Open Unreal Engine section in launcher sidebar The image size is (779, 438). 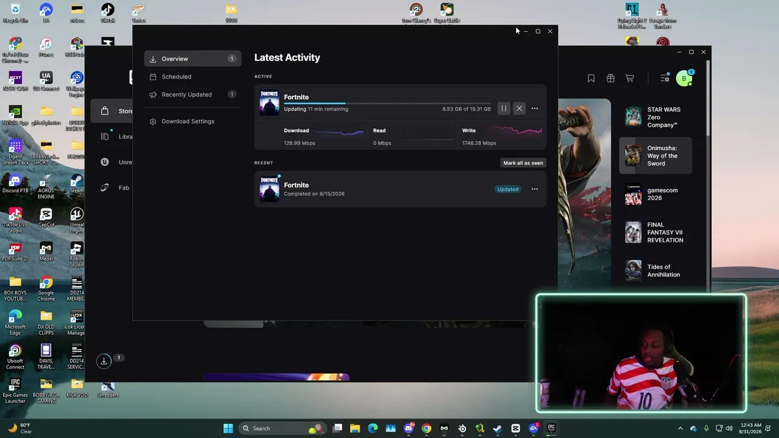click(117, 162)
